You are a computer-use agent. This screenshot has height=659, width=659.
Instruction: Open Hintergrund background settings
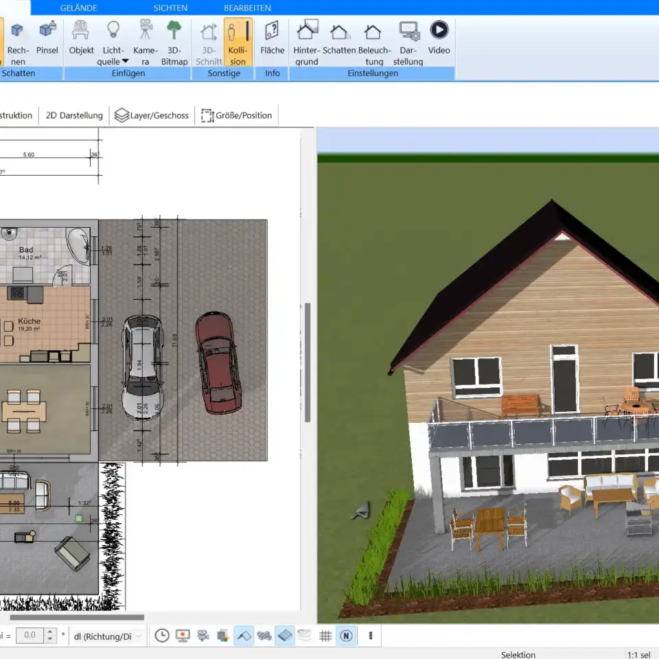click(x=306, y=42)
